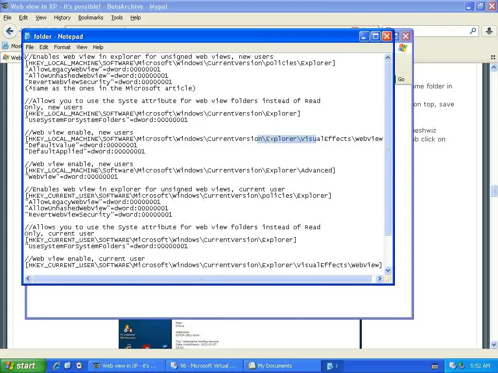
Task: Click the Notepad vertical scrollbar thumb
Action: pos(388,149)
